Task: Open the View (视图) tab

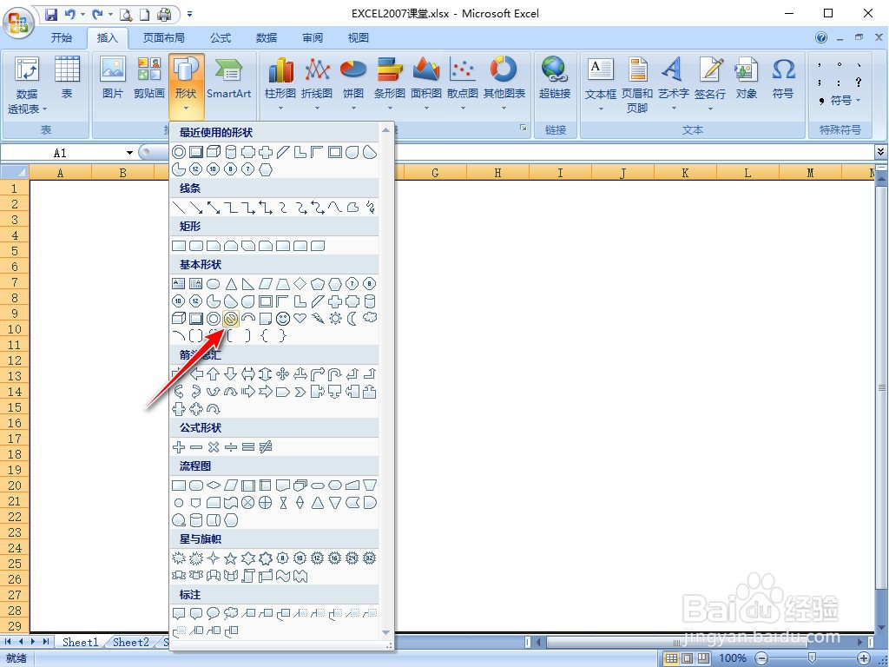Action: (358, 37)
